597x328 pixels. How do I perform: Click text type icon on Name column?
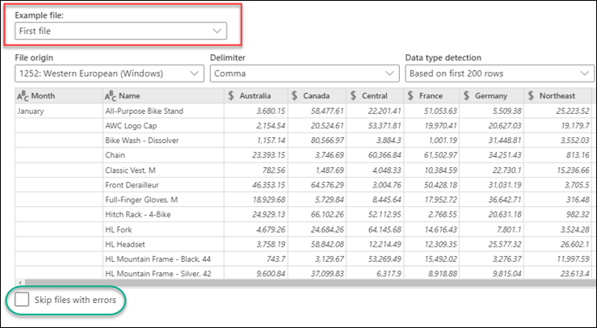[111, 96]
